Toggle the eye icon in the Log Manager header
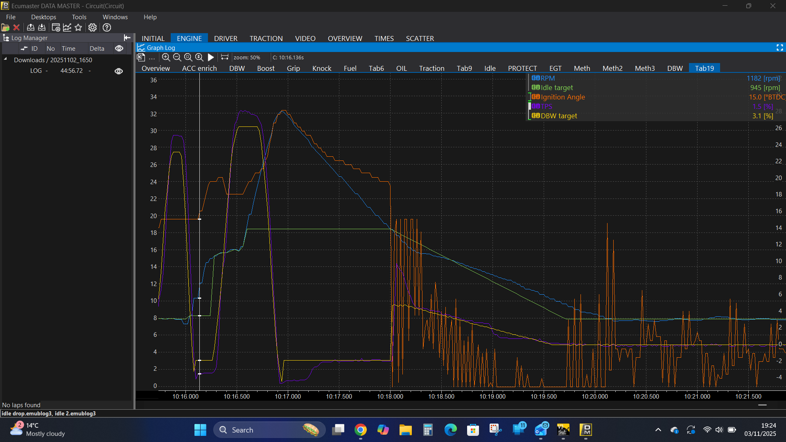 click(x=119, y=48)
